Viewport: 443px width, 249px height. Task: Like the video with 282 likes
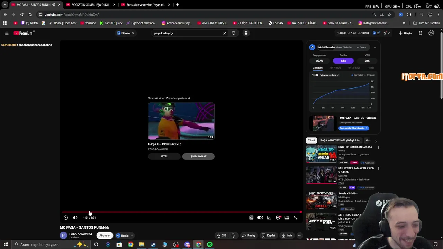click(x=221, y=236)
